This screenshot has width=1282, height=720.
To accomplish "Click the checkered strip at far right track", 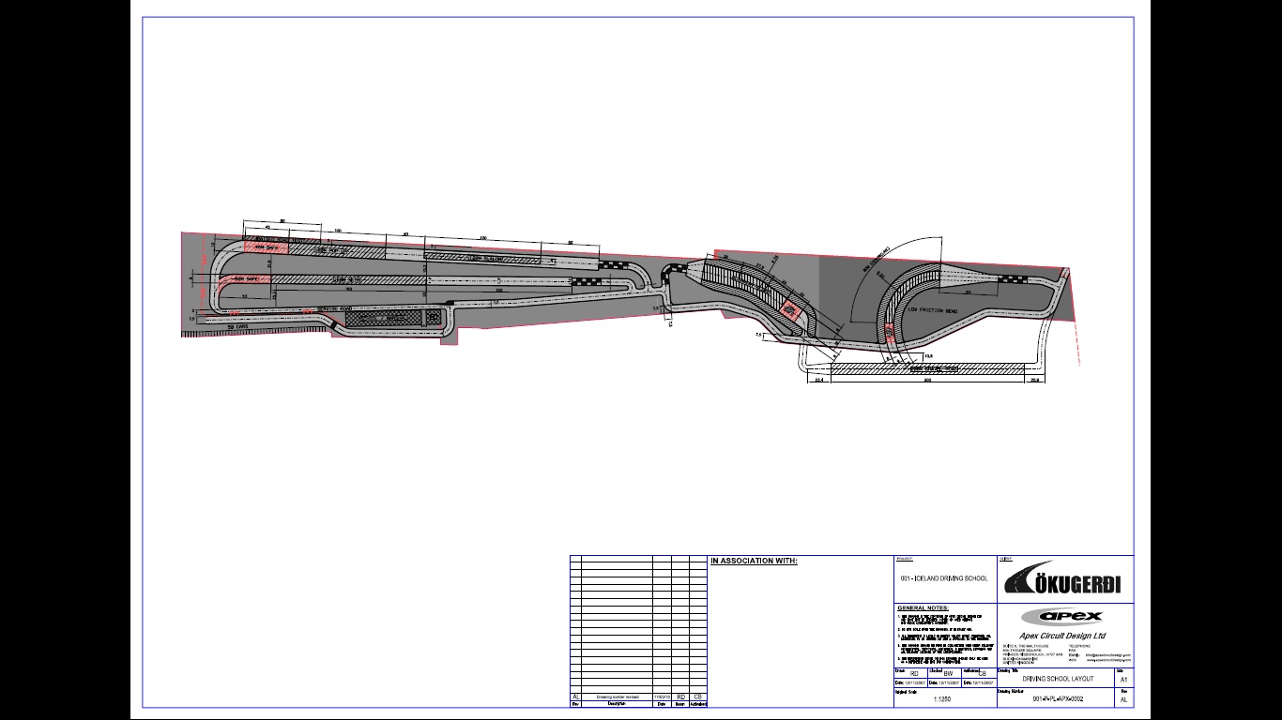I will (x=1014, y=279).
